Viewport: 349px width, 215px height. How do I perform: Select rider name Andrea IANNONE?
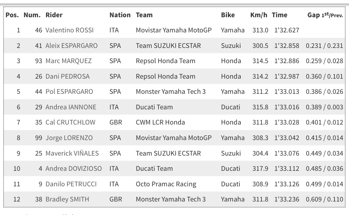coord(71,107)
